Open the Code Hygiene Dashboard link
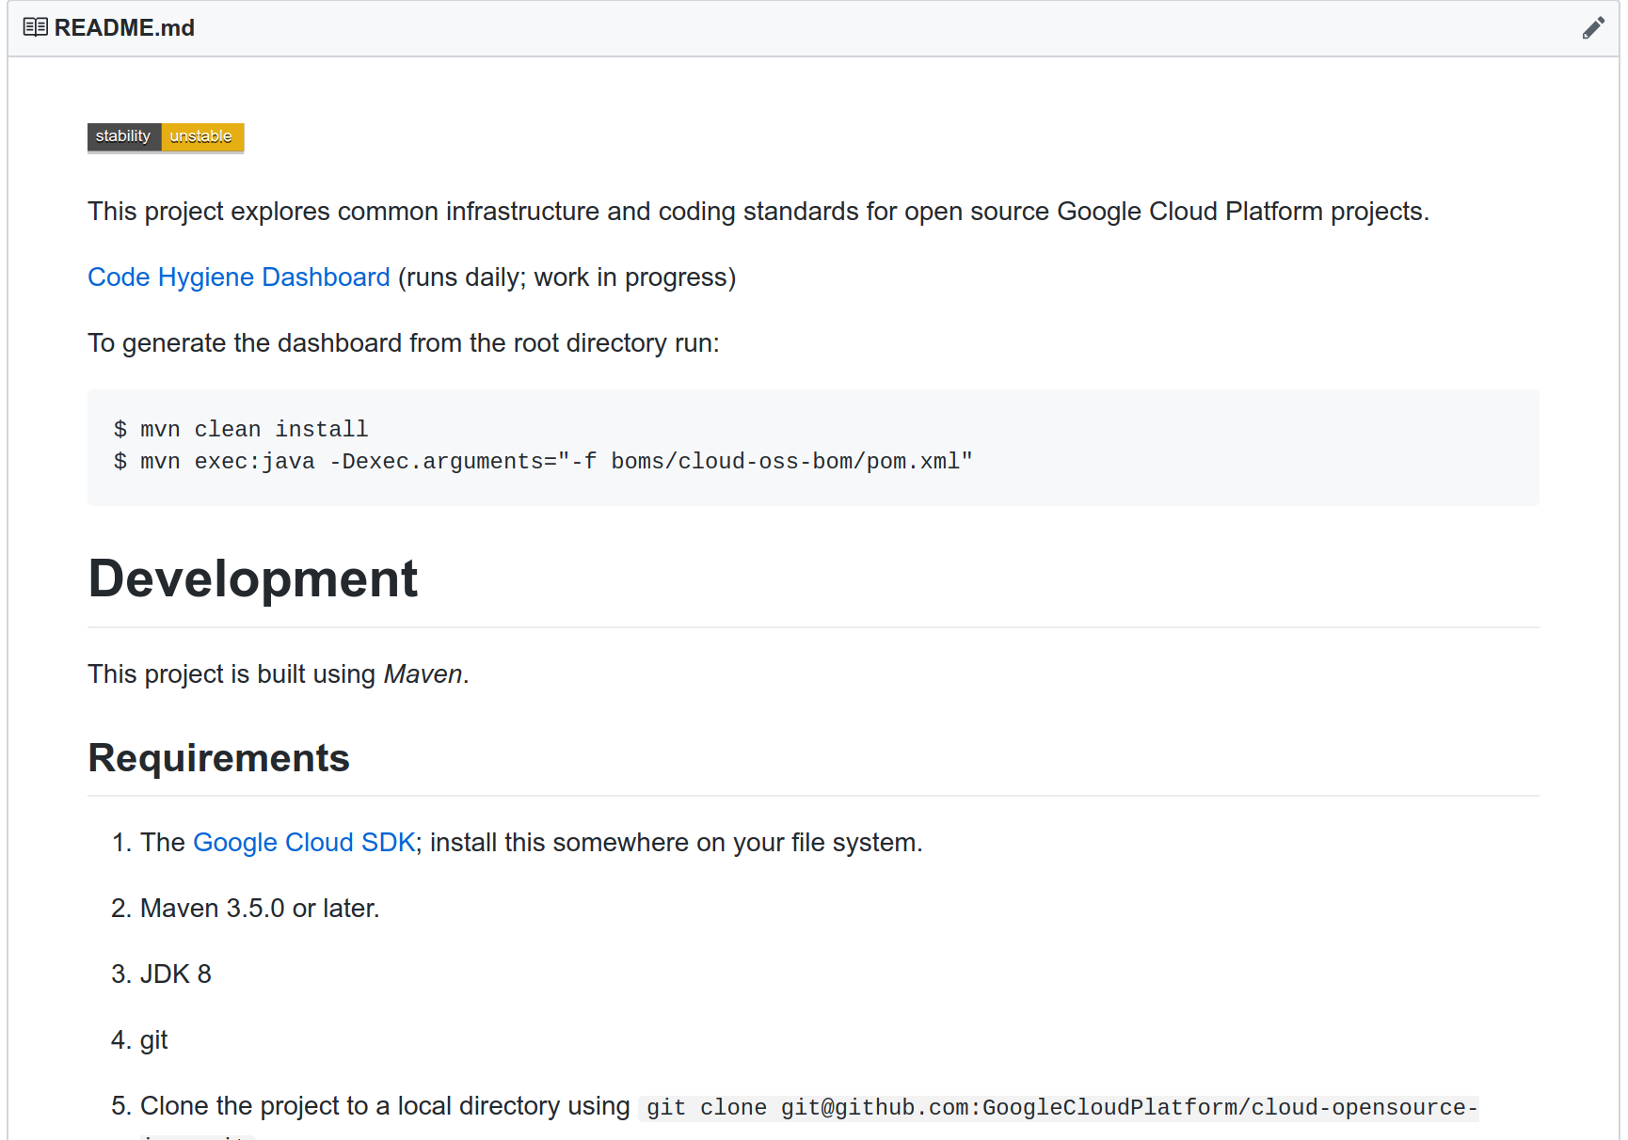This screenshot has height=1140, width=1628. [x=238, y=277]
